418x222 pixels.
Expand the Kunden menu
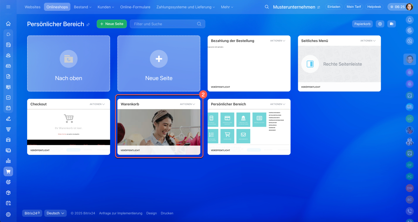coord(105,7)
